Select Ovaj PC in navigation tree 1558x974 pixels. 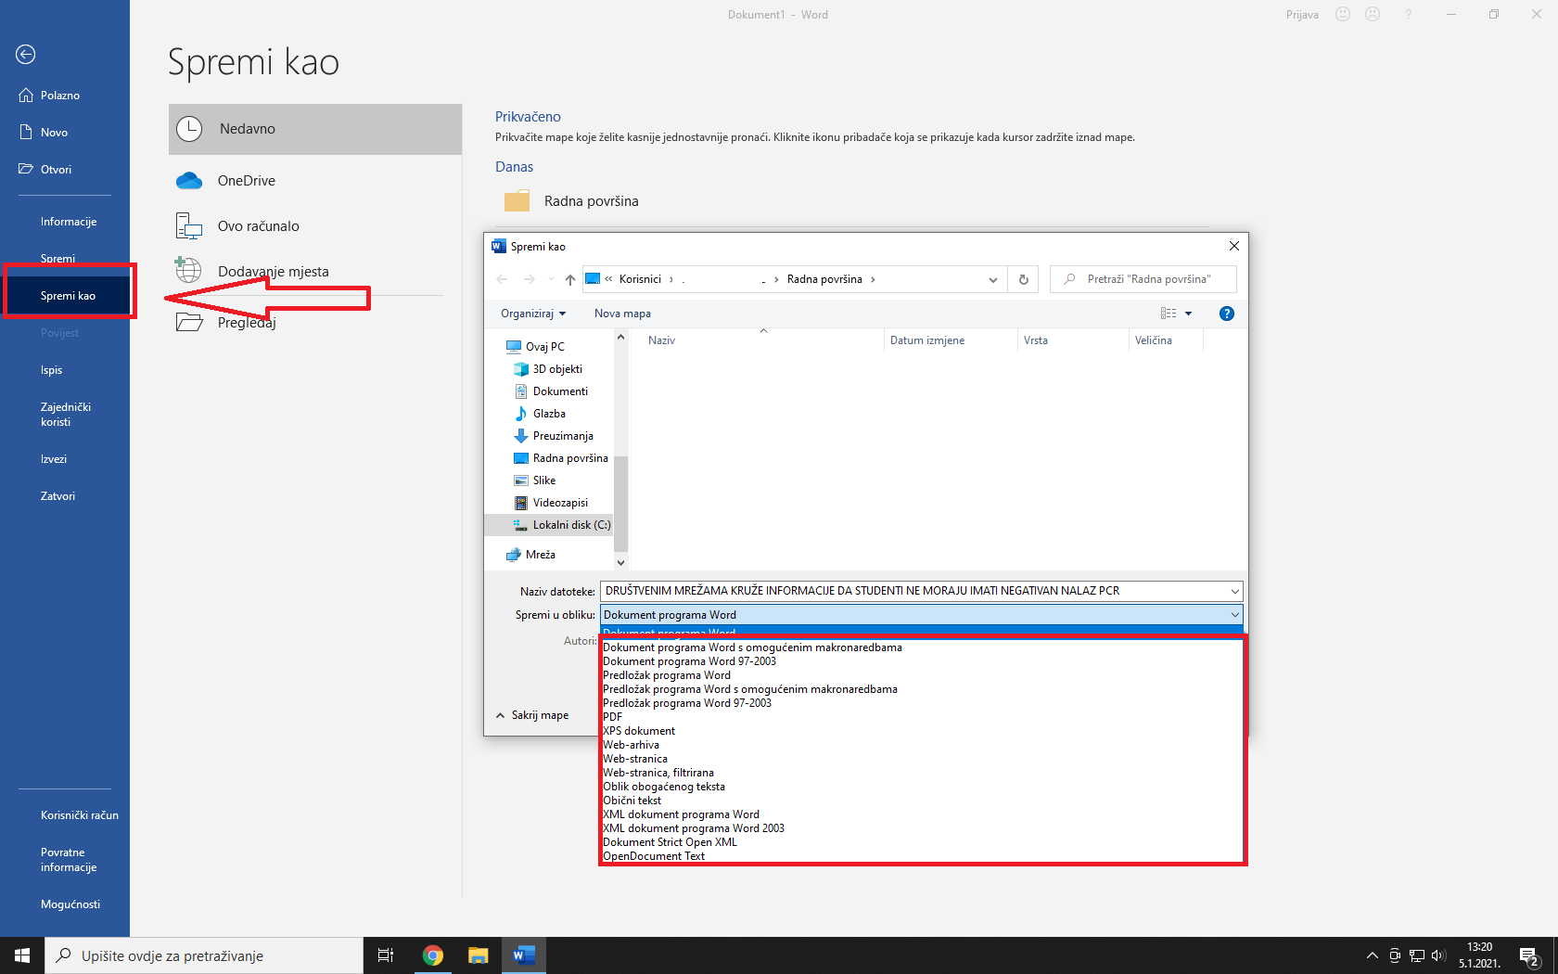(x=535, y=347)
